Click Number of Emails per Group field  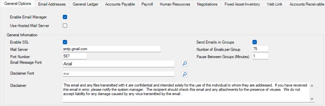tap(260, 49)
